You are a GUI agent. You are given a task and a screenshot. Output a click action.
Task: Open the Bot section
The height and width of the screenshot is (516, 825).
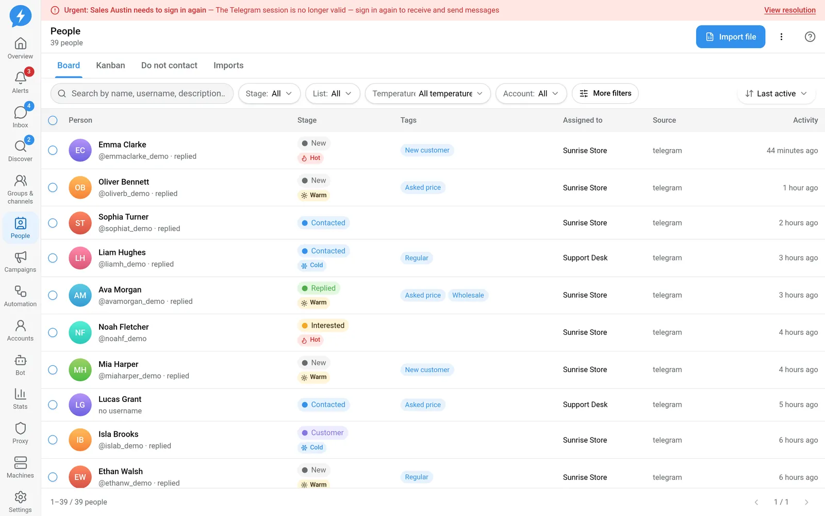[x=20, y=365]
